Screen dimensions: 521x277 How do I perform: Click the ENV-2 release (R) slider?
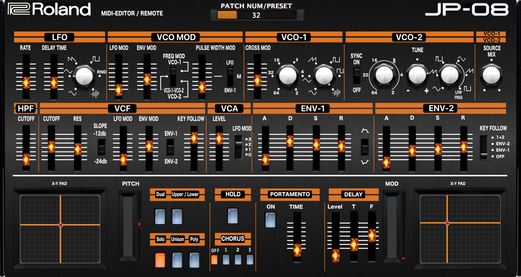click(464, 148)
